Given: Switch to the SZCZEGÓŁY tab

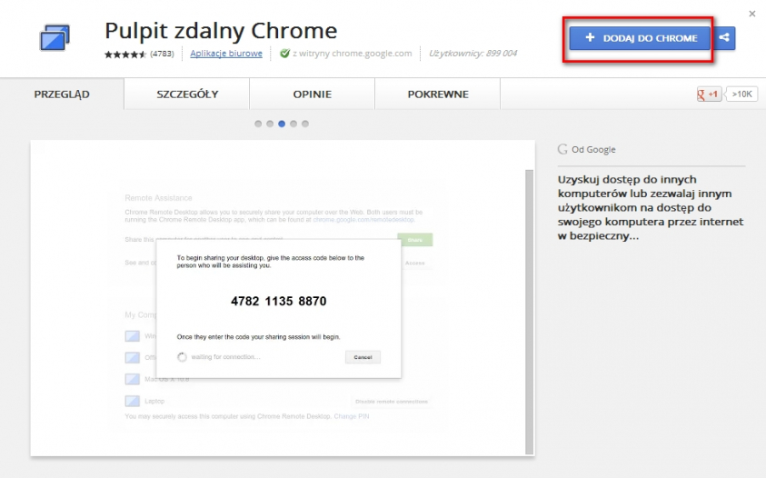Looking at the screenshot, I should click(x=187, y=94).
